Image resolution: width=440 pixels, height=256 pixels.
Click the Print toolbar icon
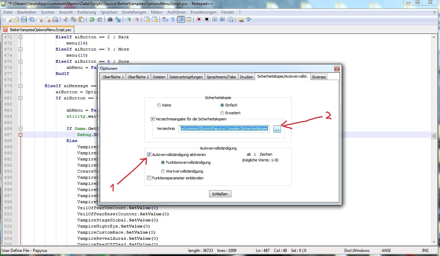pos(55,19)
